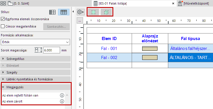This screenshot has height=109, width=213.
Task: Select the Fal - 001 cell
Action: point(109,49)
